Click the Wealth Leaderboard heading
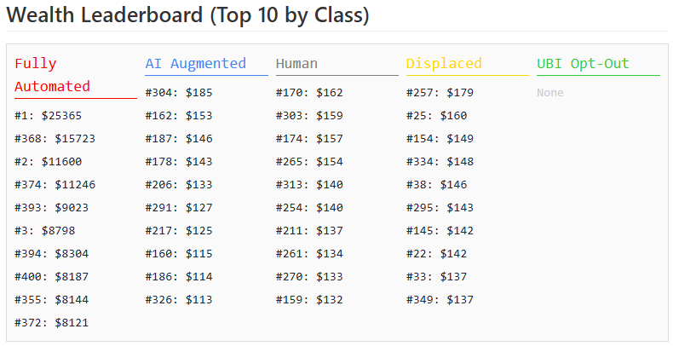This screenshot has width=673, height=346. pos(187,15)
